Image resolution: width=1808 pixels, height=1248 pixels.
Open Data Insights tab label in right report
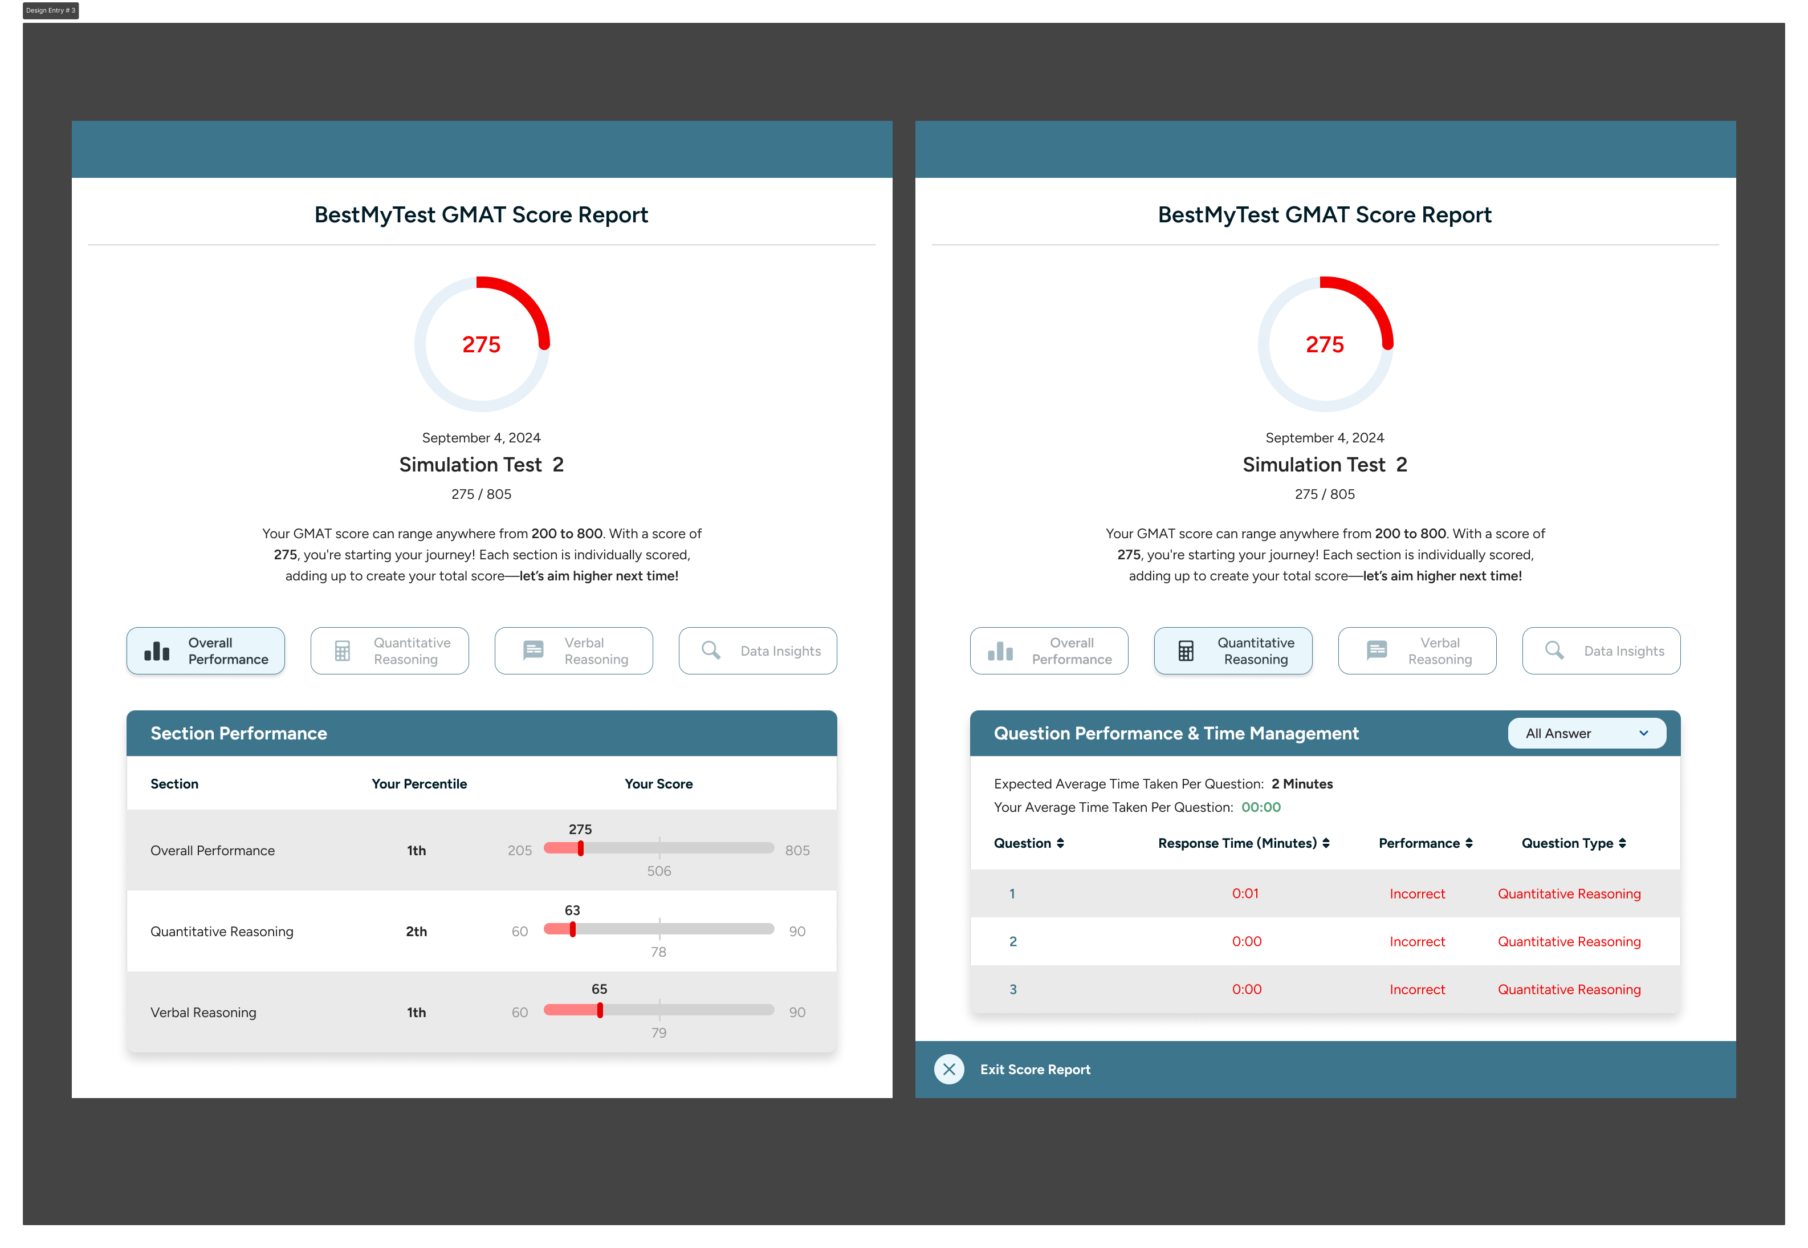[1624, 652]
